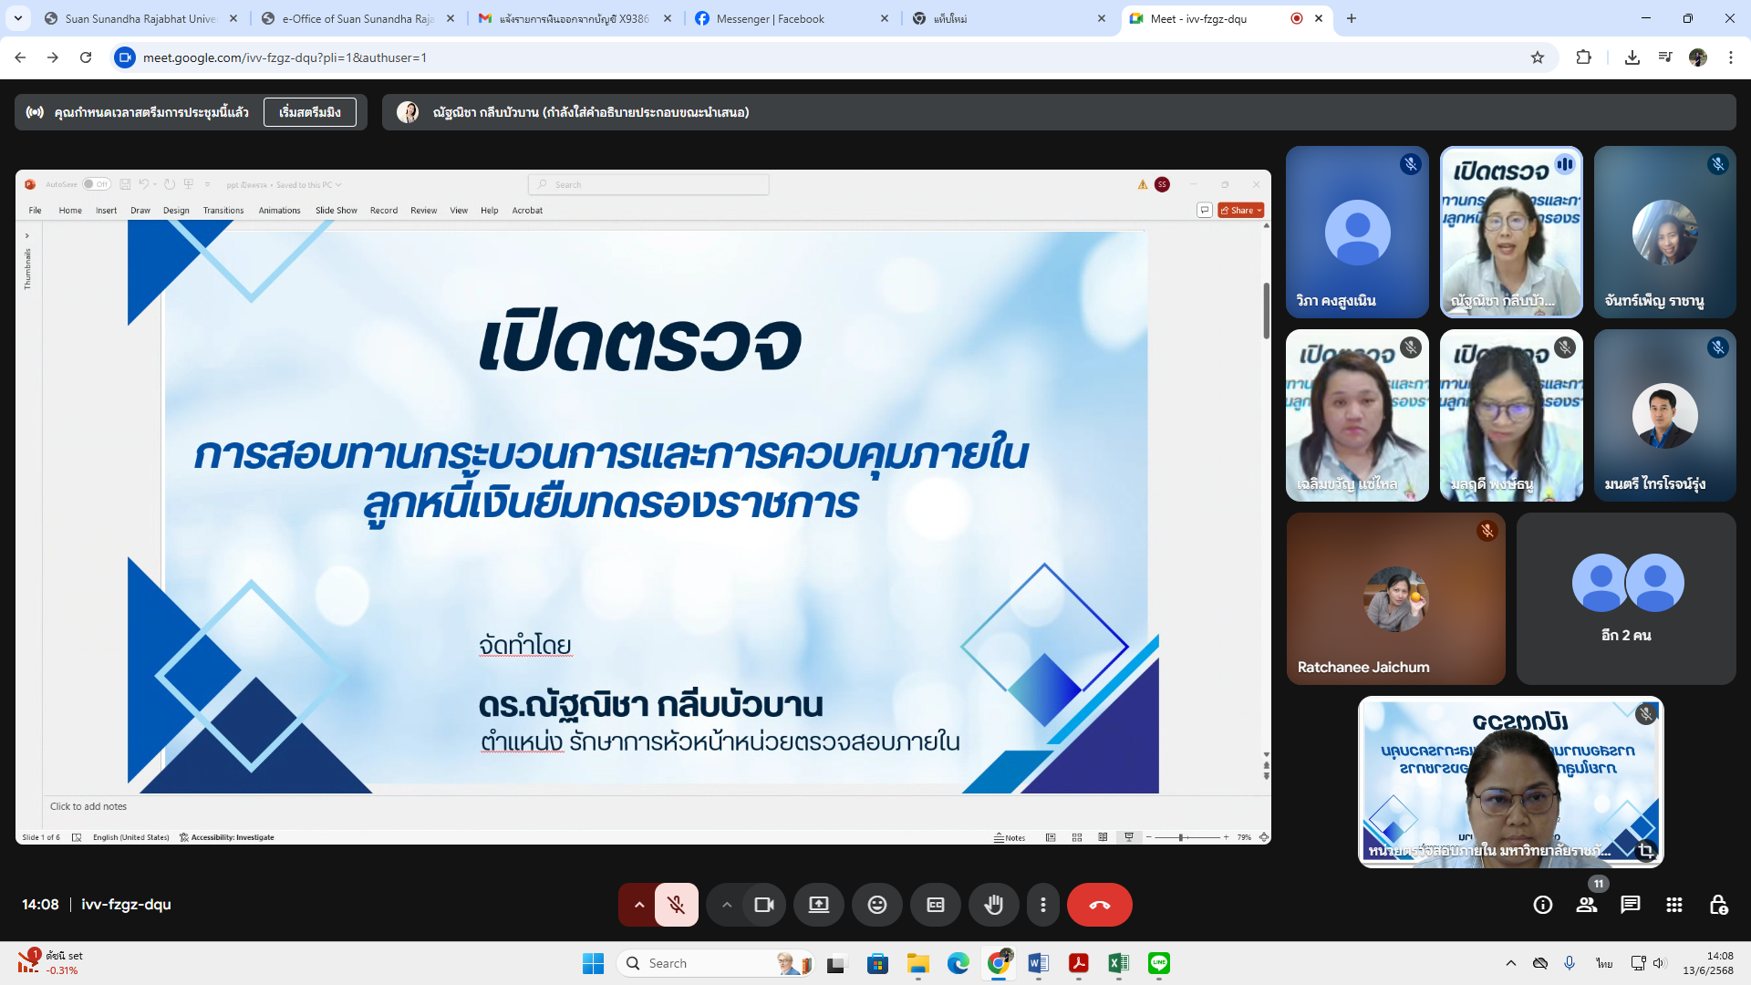This screenshot has width=1751, height=985.
Task: Open the meeting chat panel icon
Action: tap(1630, 905)
